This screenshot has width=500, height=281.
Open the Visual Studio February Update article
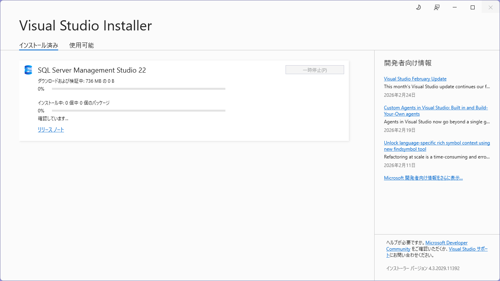pyautogui.click(x=415, y=79)
